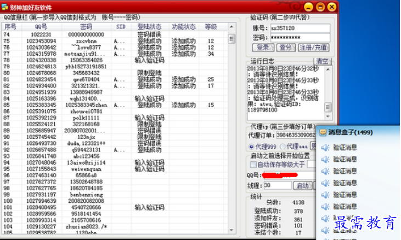Viewport: 401px width, 240px height.
Task: Click the 登录 button
Action: point(263,48)
